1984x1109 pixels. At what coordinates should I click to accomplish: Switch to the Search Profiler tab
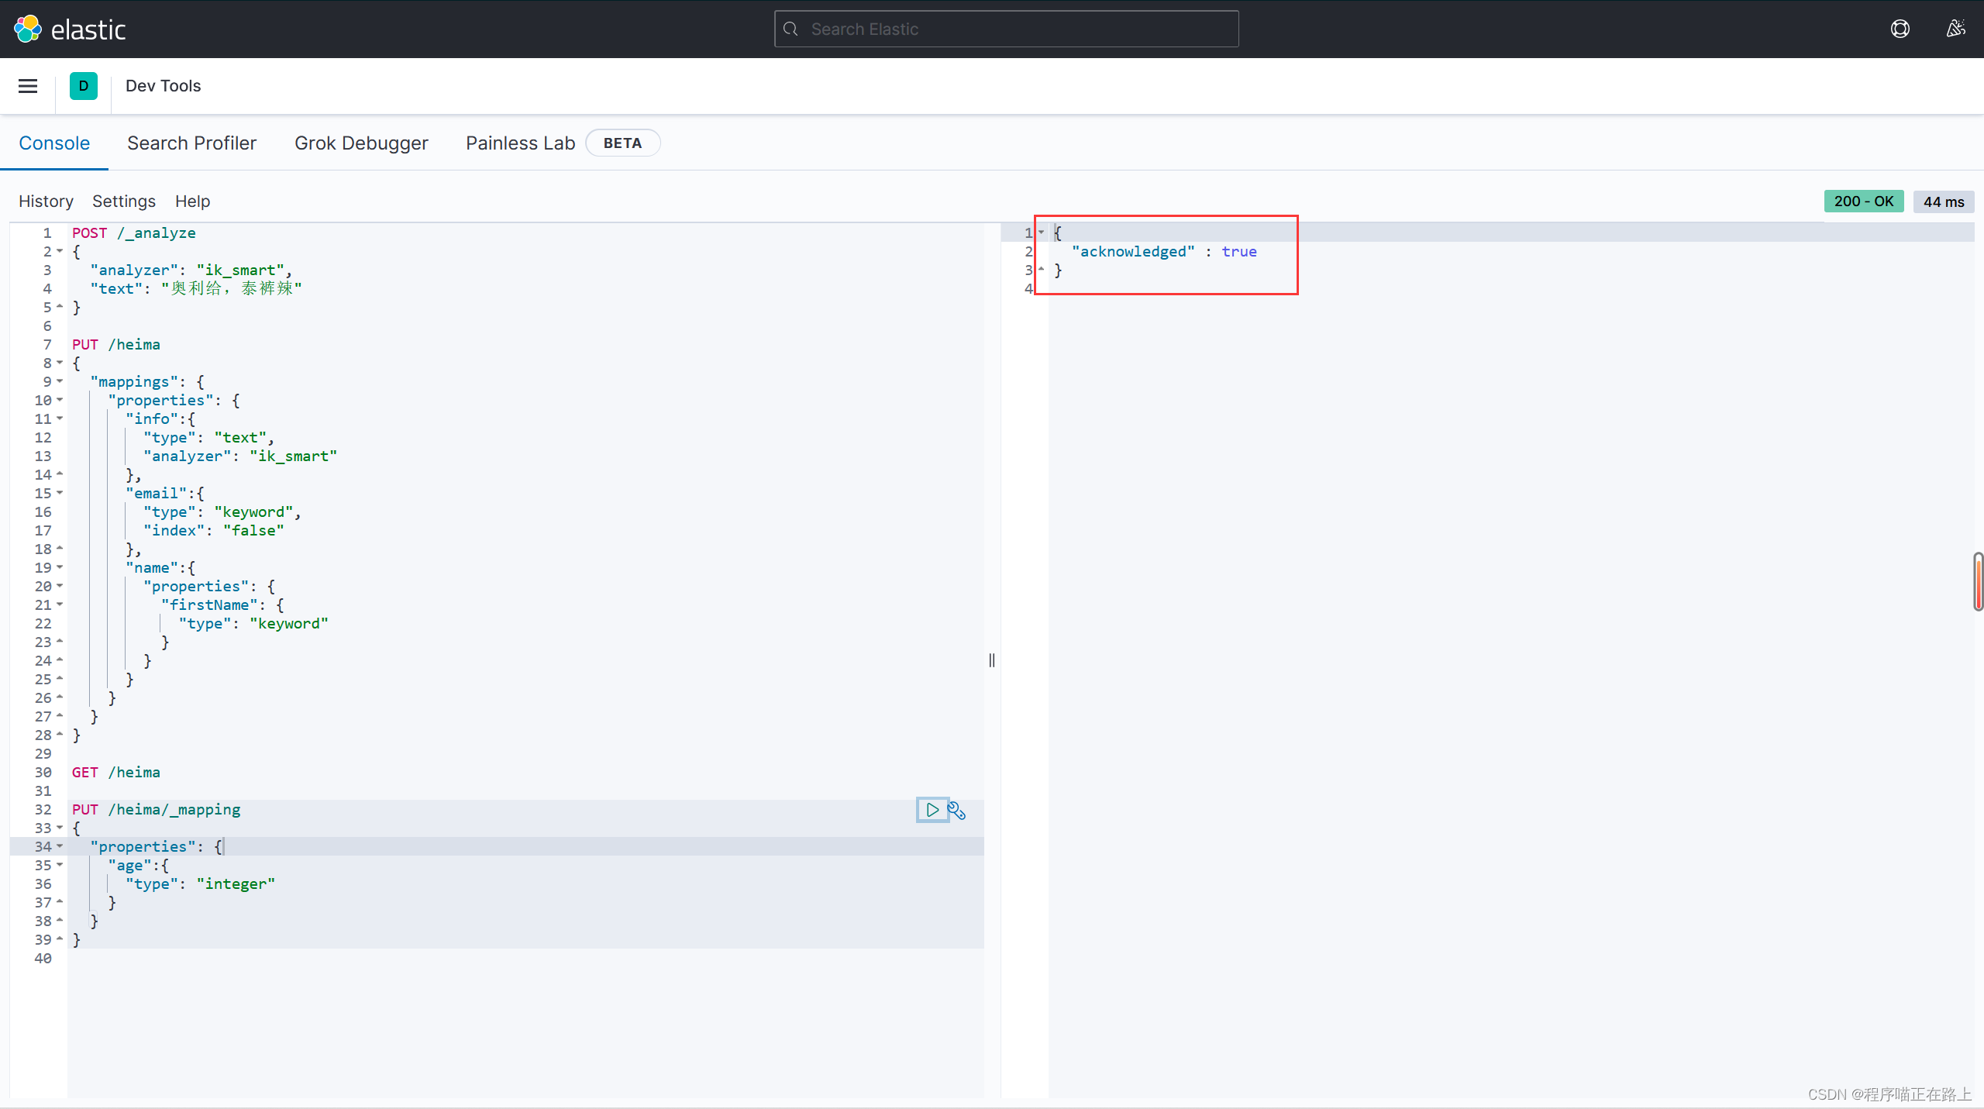pos(191,143)
